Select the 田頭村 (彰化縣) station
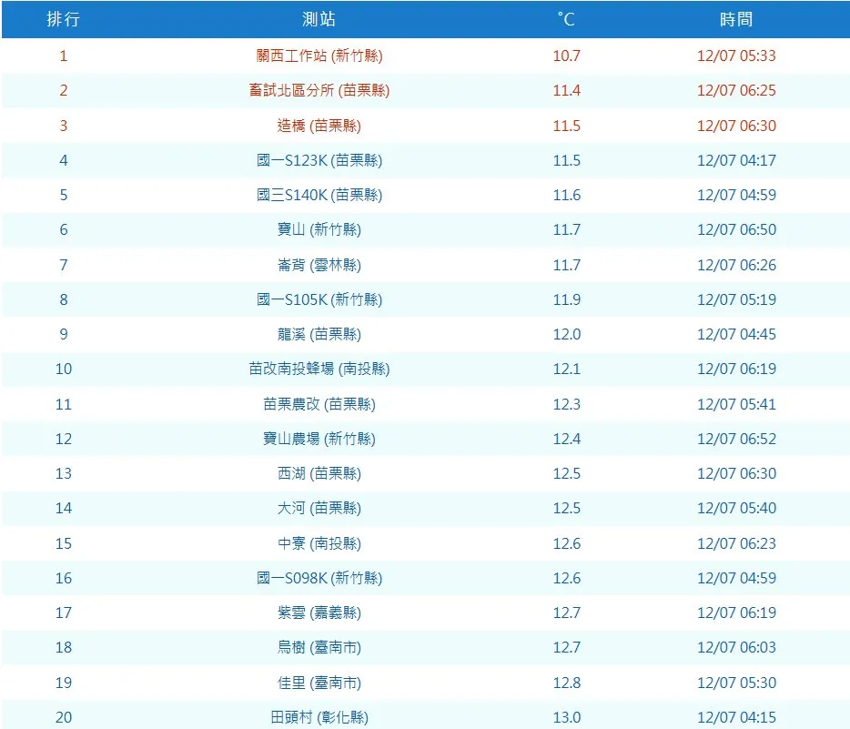Image resolution: width=850 pixels, height=729 pixels. pyautogui.click(x=318, y=717)
